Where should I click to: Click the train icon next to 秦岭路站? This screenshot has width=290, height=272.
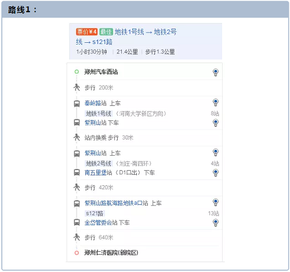tap(77, 104)
